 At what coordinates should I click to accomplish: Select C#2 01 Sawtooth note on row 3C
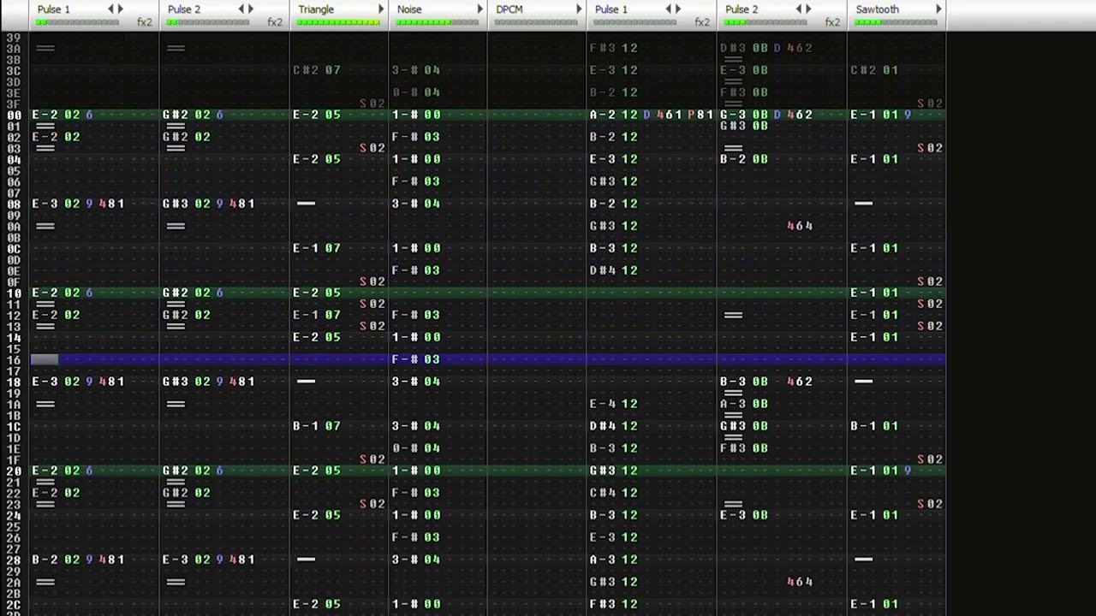(874, 70)
